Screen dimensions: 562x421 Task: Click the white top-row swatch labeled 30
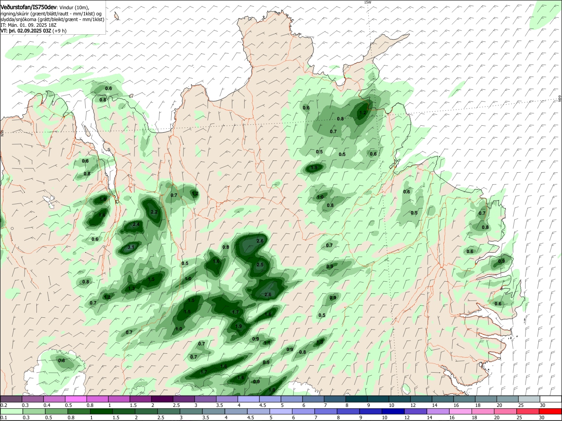551,399
